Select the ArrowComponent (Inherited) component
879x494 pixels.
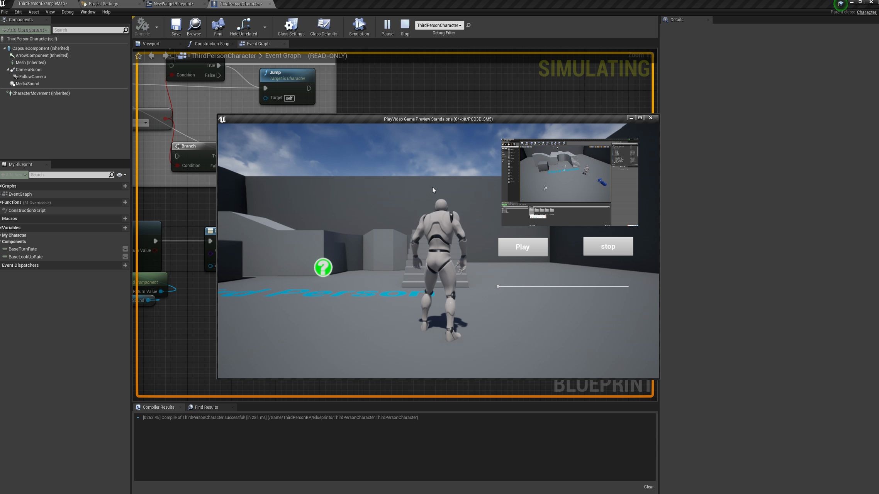click(x=42, y=56)
